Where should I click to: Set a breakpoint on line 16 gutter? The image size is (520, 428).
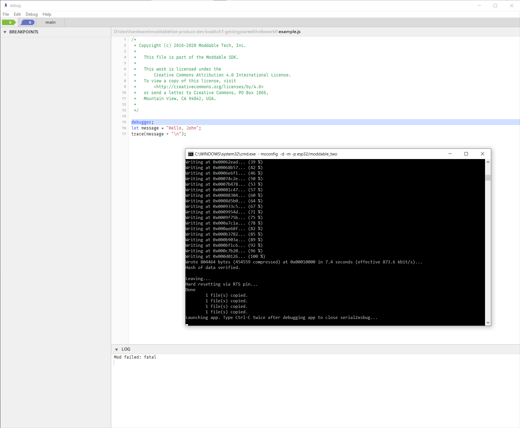124,128
